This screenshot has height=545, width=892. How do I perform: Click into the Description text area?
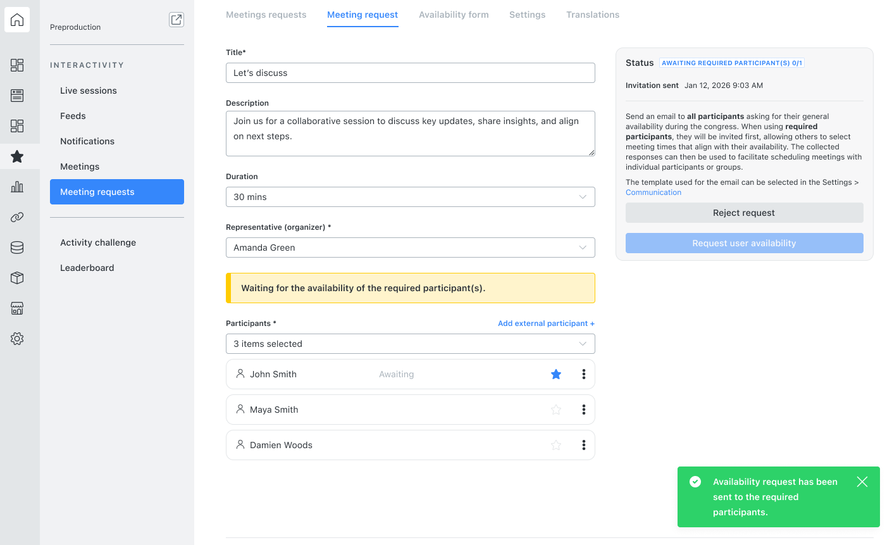pos(411,134)
